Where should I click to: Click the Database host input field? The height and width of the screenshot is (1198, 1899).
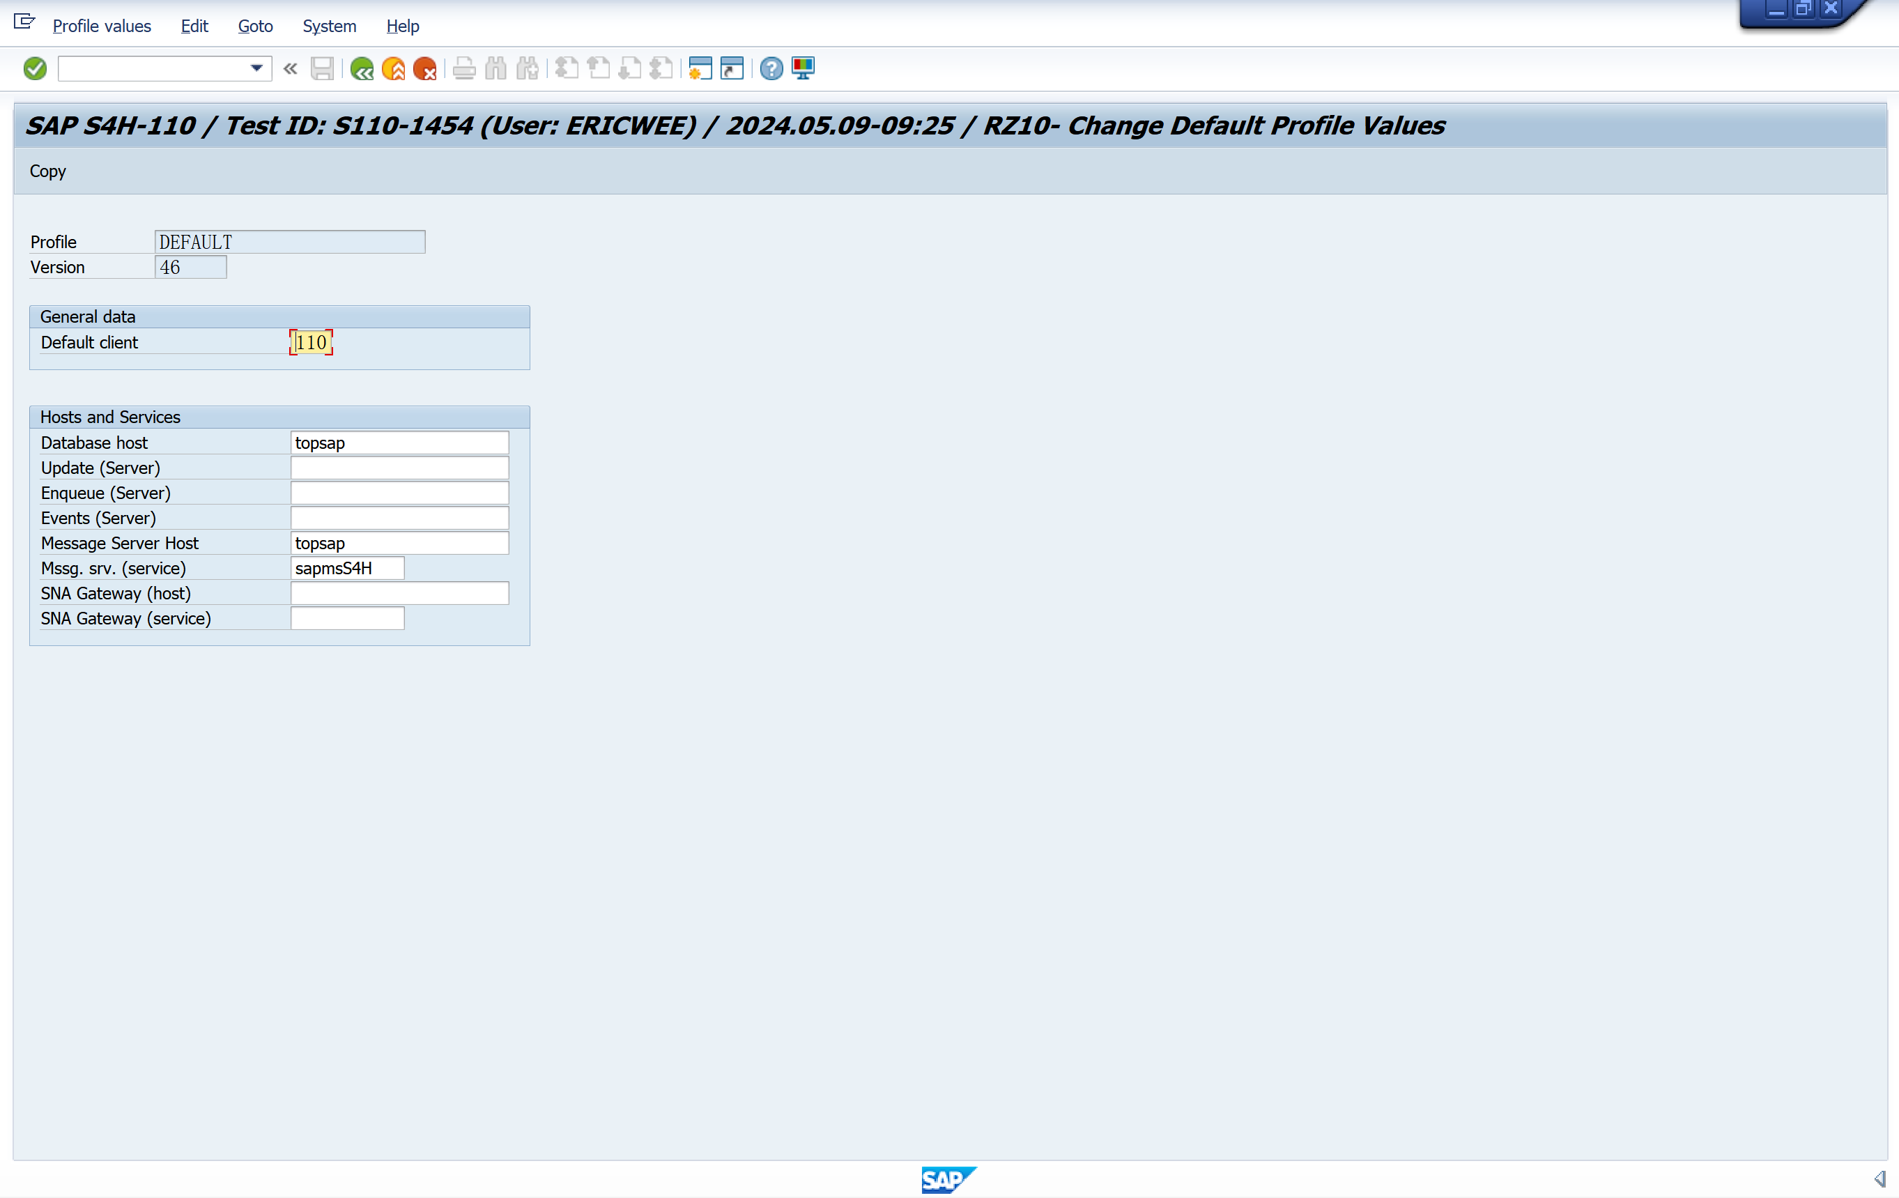(x=399, y=443)
